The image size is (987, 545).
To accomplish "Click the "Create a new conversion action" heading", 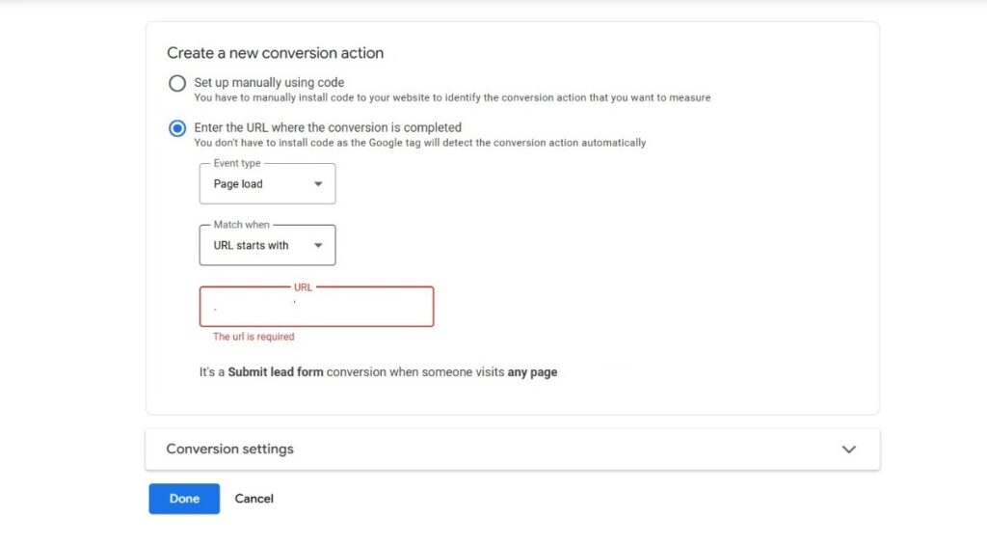I will 275,53.
